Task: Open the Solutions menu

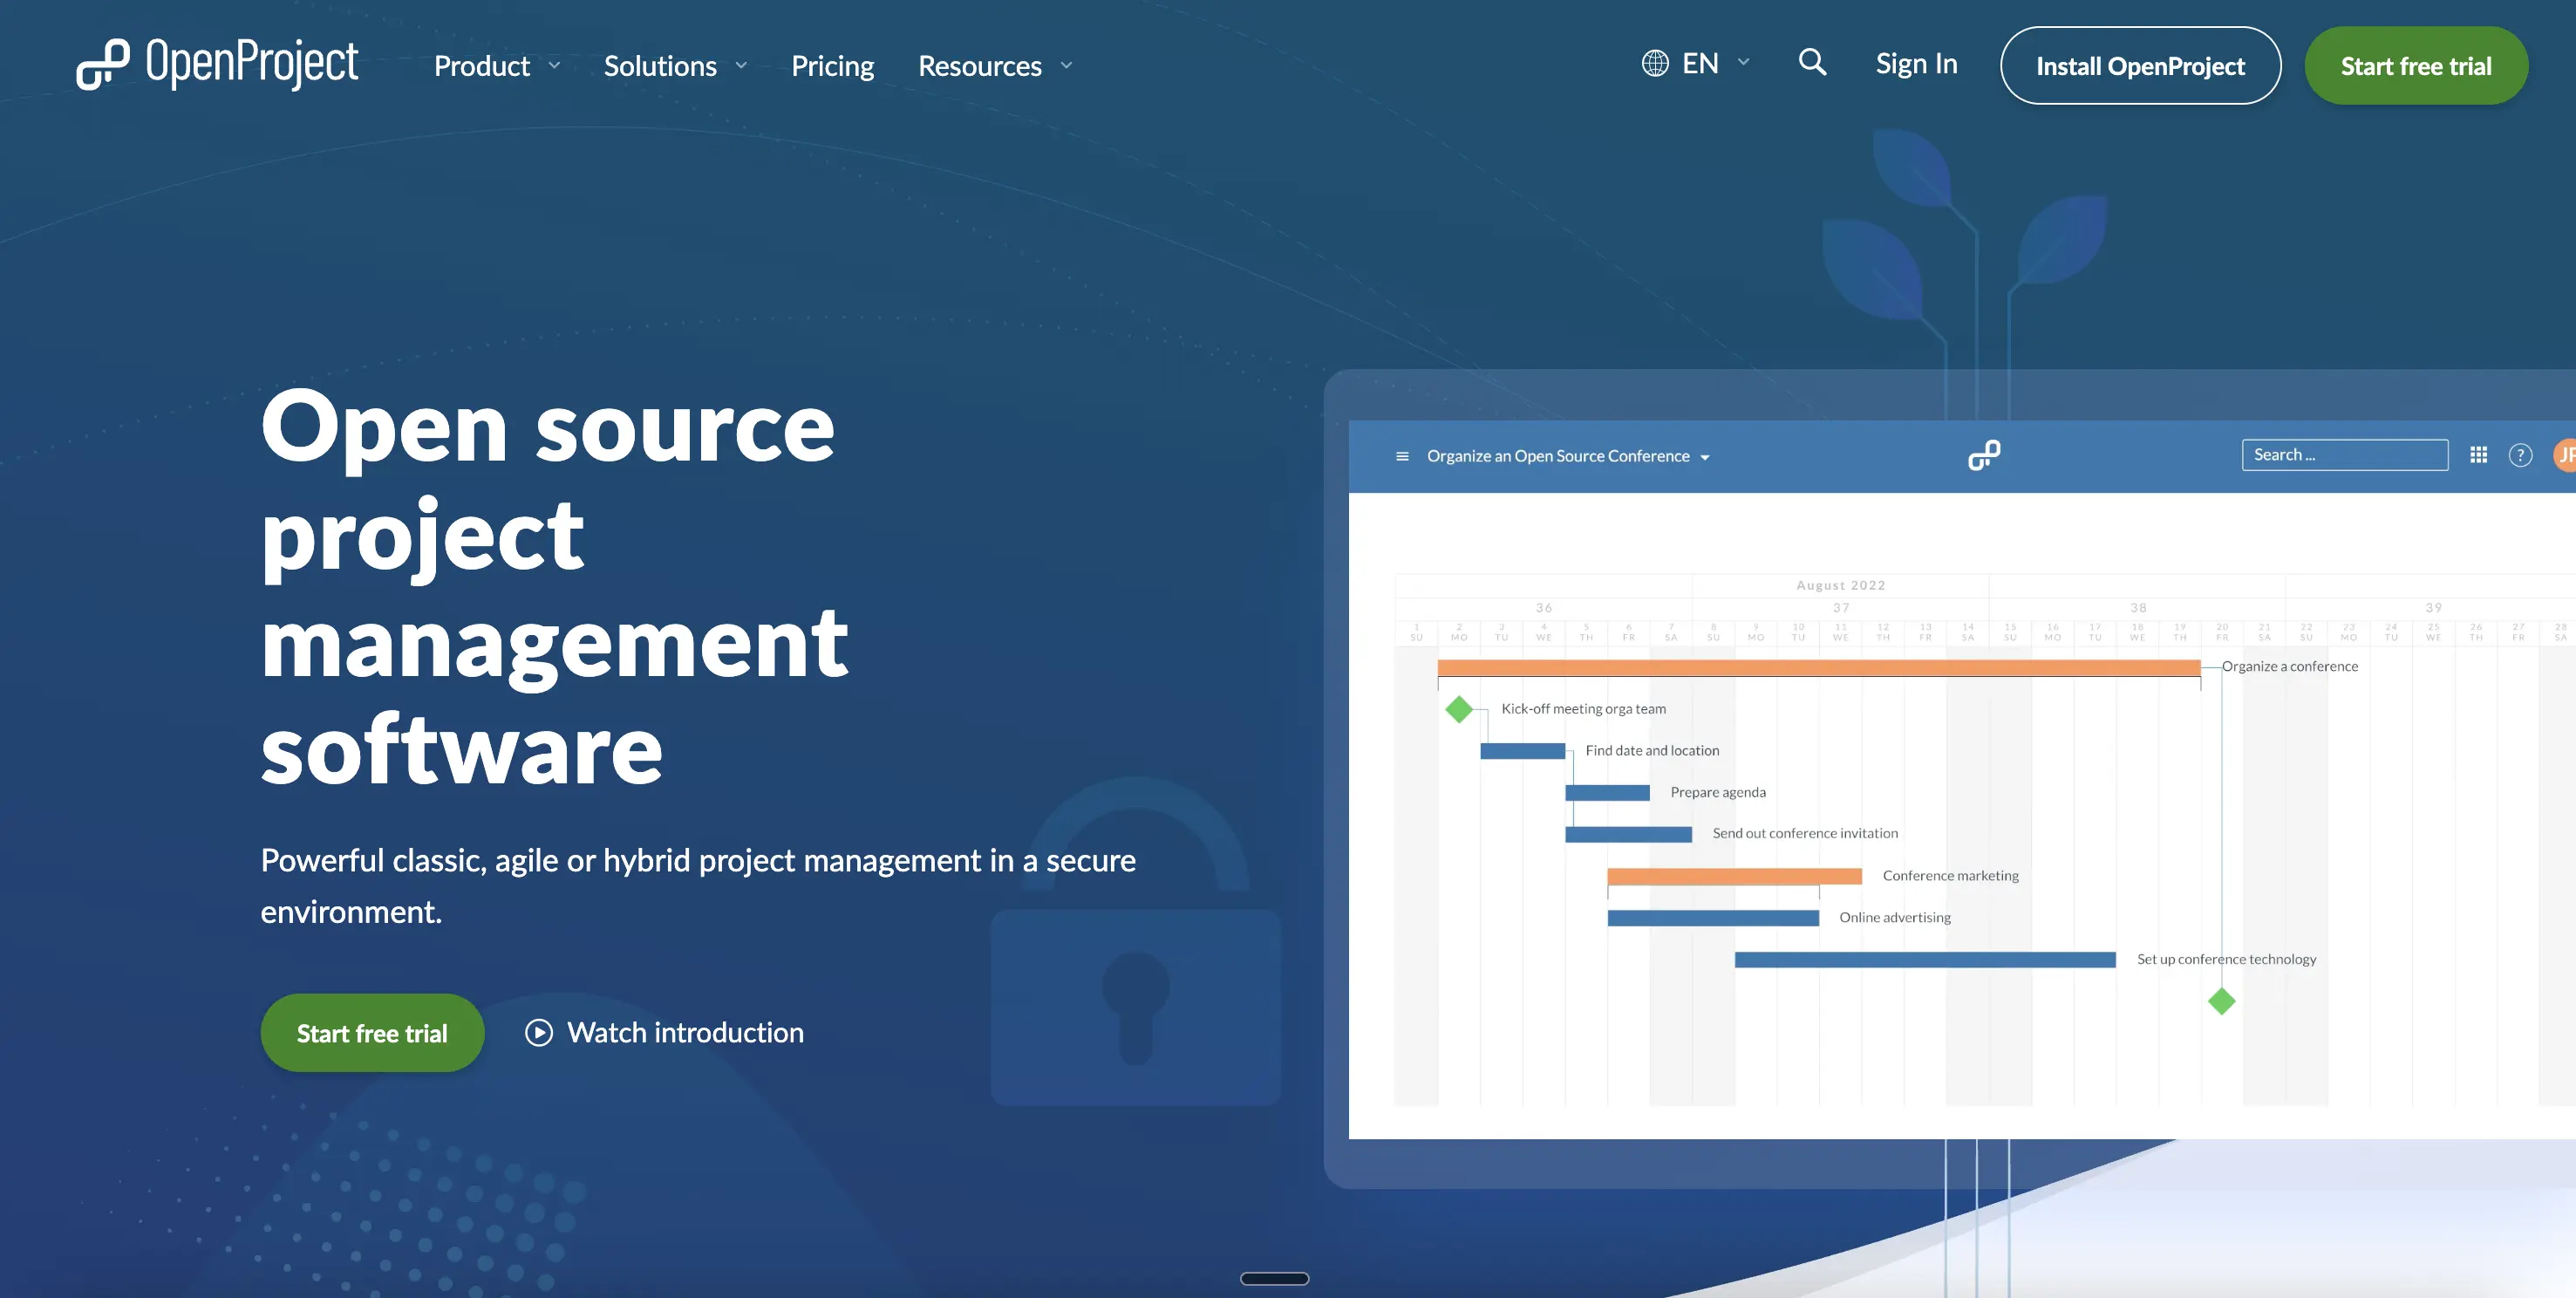Action: click(x=660, y=66)
